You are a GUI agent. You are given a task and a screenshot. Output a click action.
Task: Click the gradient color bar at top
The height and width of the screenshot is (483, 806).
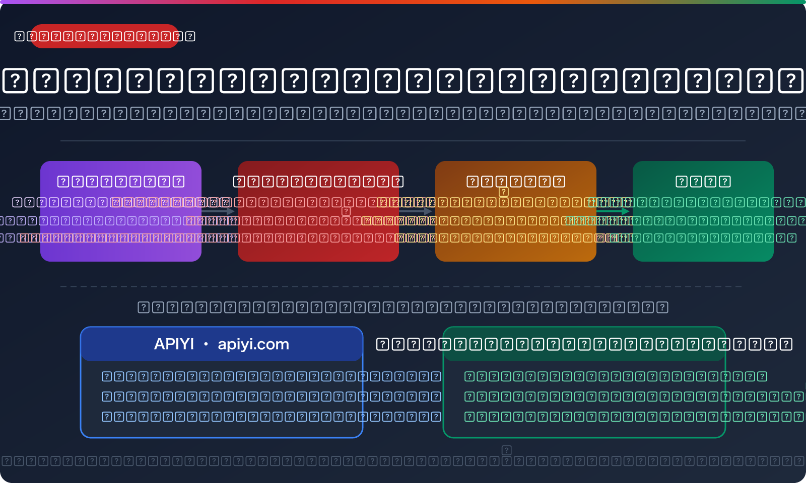pyautogui.click(x=403, y=2)
